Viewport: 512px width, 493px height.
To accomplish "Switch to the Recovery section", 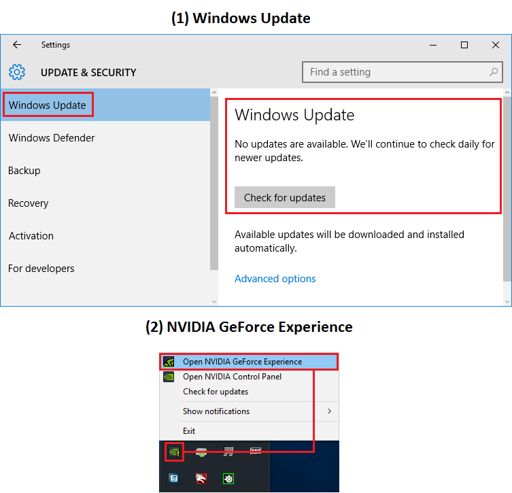I will click(x=29, y=203).
